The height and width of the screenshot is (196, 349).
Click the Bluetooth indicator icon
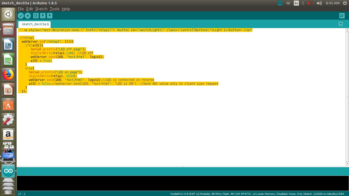point(303,3)
